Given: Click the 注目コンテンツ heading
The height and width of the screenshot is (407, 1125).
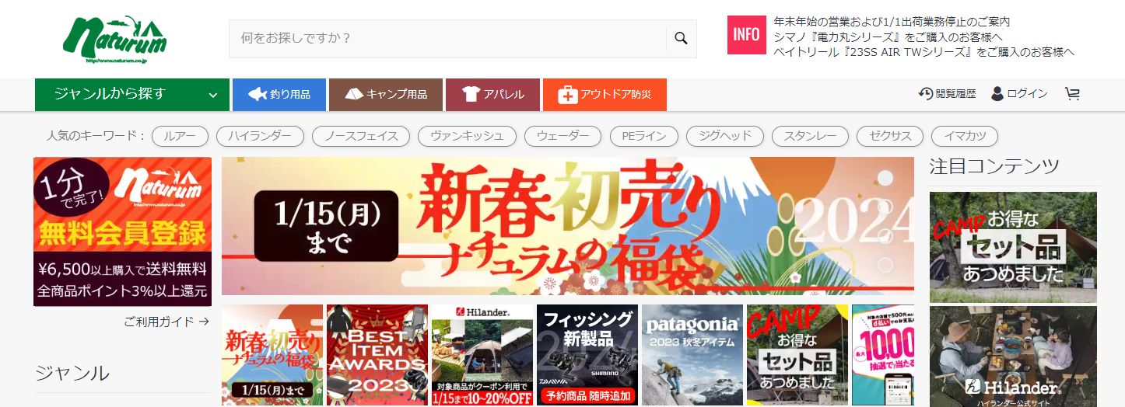Looking at the screenshot, I should click(x=994, y=165).
